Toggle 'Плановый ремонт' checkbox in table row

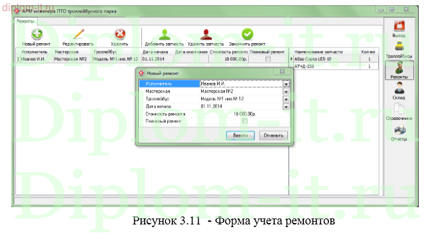(x=268, y=59)
